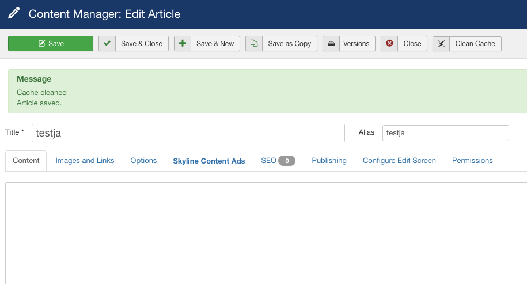
Task: Click the pencil icon beside Content Manager
Action: coord(14,13)
